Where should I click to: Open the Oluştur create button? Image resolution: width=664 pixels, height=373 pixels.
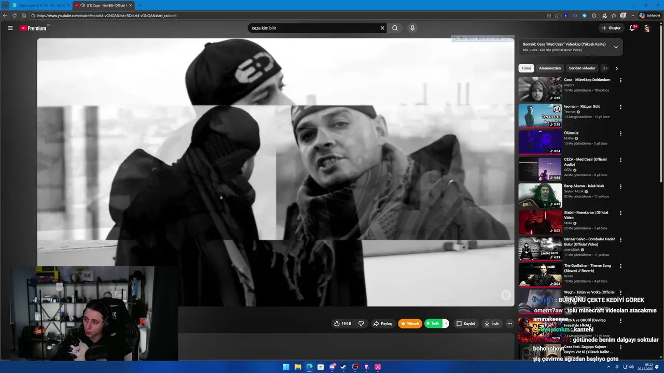click(x=611, y=28)
